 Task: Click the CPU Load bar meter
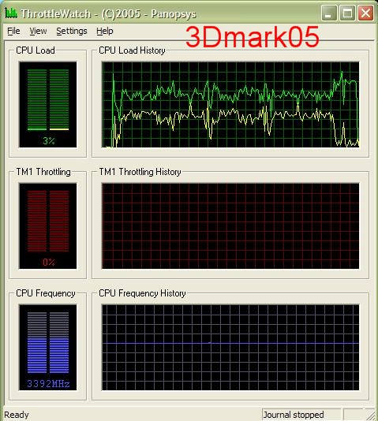(48, 105)
